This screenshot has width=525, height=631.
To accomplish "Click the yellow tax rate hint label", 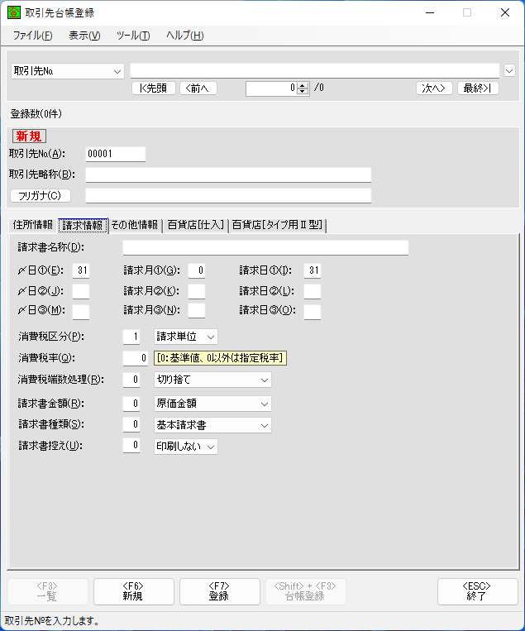I will click(x=220, y=358).
